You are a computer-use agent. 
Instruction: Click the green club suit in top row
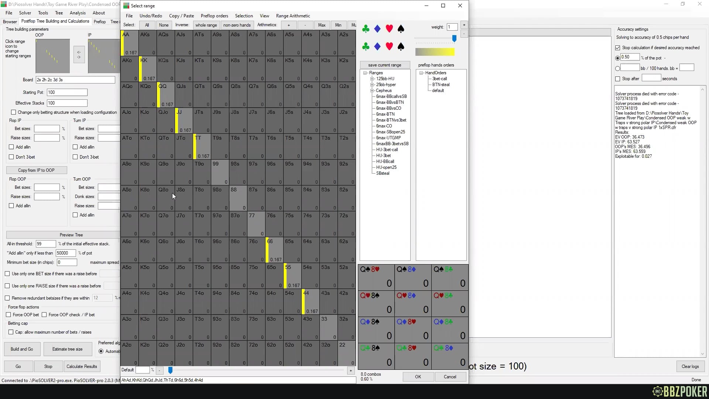(366, 29)
